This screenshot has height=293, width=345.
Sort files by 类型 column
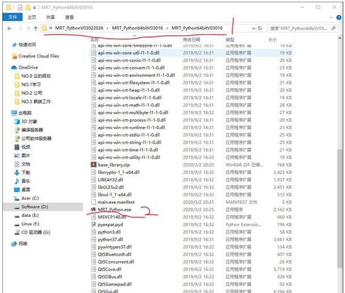tap(230, 40)
